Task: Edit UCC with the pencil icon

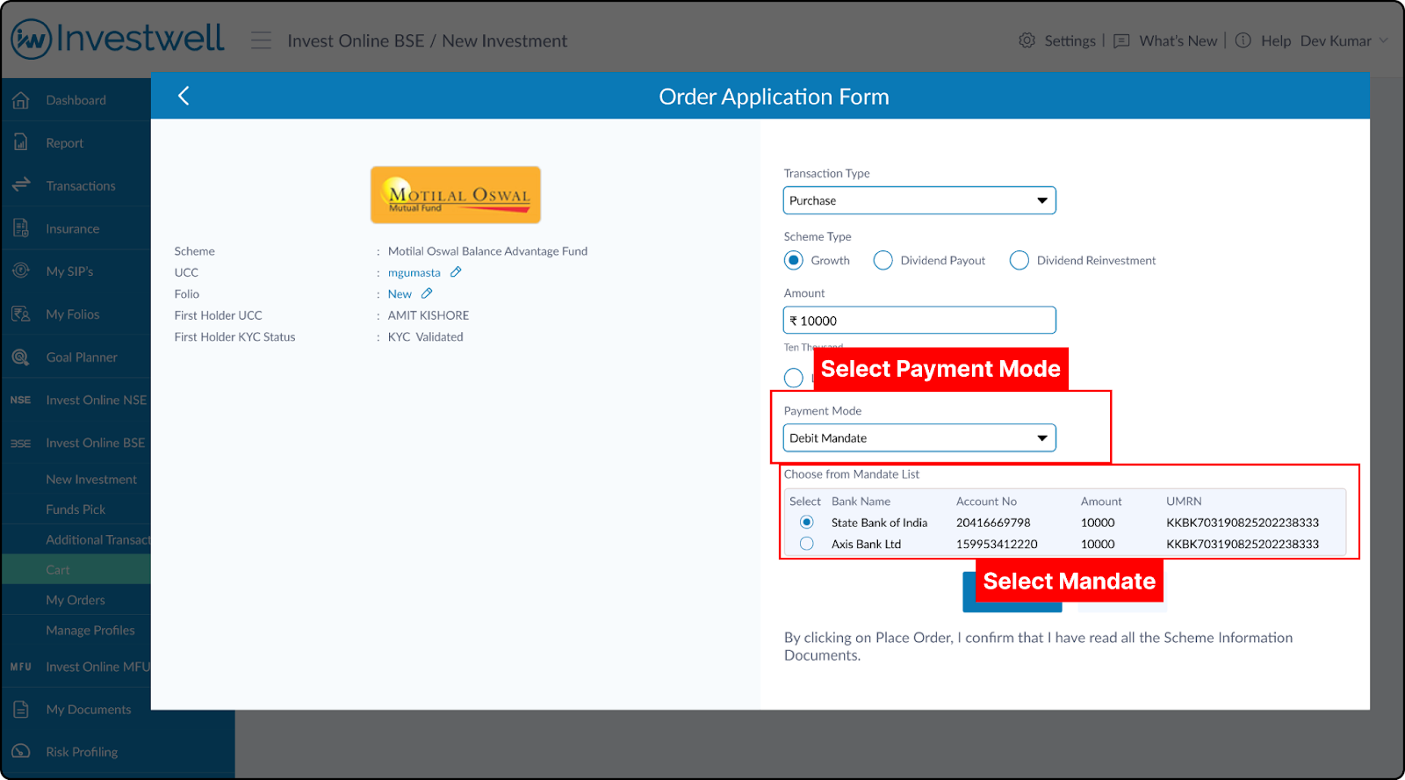Action: pos(456,272)
